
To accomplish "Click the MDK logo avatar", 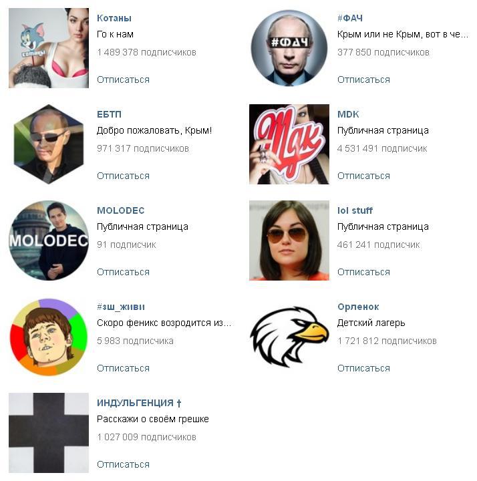I will (289, 144).
